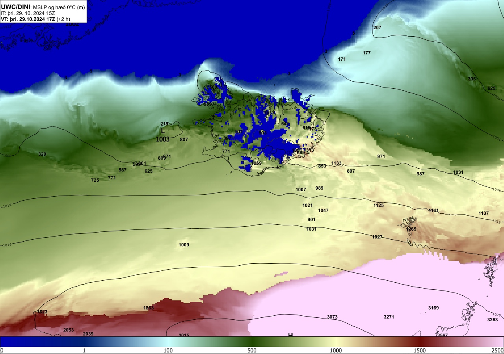Click the 1623 height label
The height and width of the screenshot is (354, 504).
(42, 312)
